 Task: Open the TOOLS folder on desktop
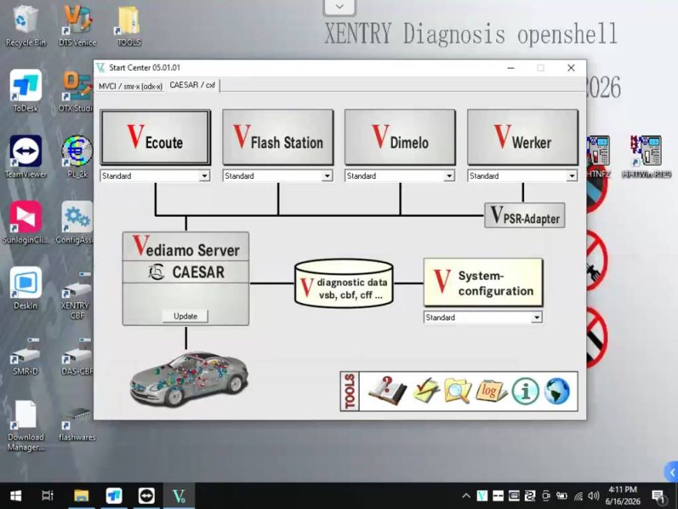129,25
